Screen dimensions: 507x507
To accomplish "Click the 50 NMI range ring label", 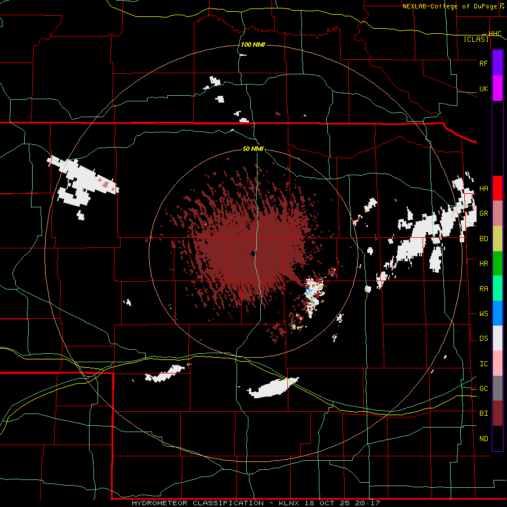I will point(253,149).
